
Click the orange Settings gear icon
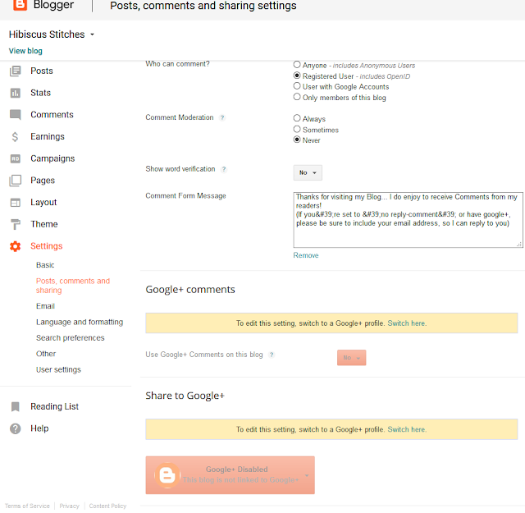(15, 246)
